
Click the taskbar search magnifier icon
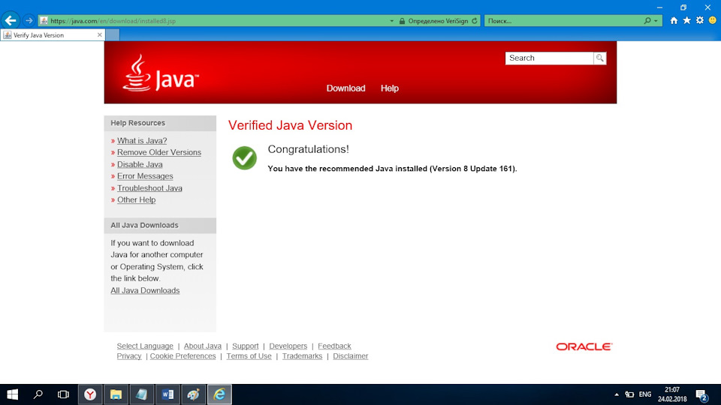38,394
